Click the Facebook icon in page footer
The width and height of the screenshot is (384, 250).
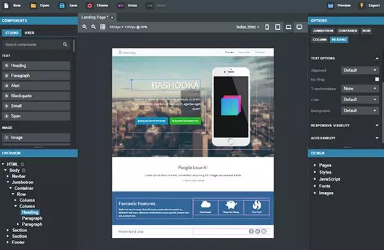(251, 231)
